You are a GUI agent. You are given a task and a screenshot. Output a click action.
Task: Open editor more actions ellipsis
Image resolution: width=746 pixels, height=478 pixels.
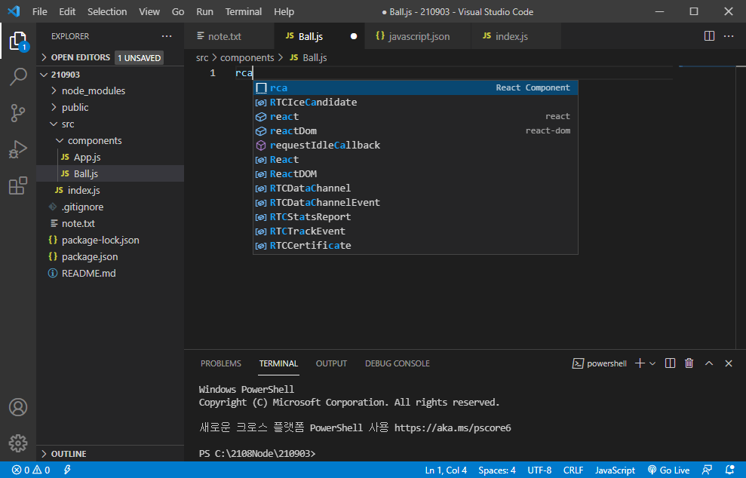click(x=729, y=36)
